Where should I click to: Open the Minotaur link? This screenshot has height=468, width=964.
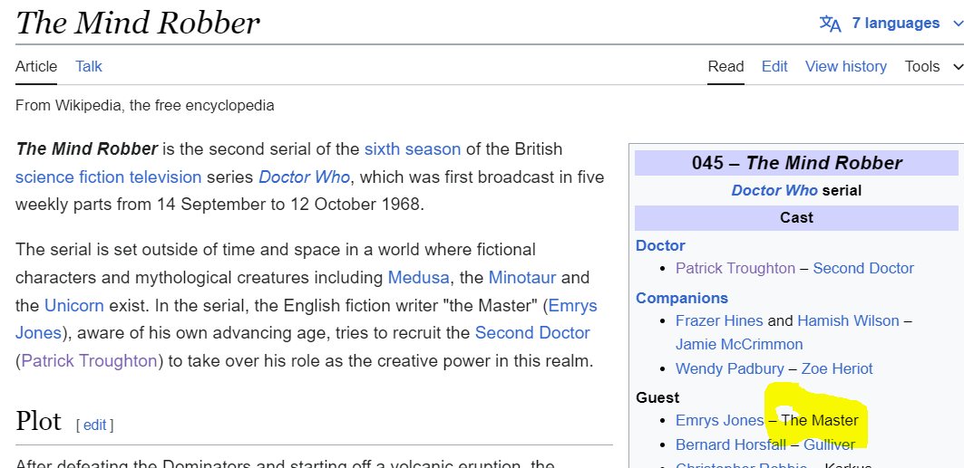click(x=522, y=277)
